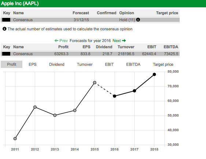The image size is (206, 159).
Task: Click the Apple Inc (AAPL) title
Action: (x=20, y=3)
